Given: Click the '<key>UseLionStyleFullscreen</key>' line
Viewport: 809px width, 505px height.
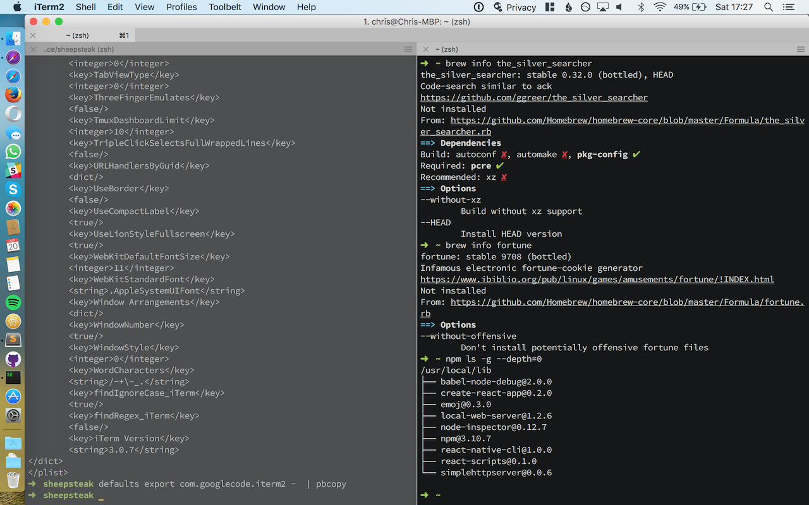Looking at the screenshot, I should [152, 234].
